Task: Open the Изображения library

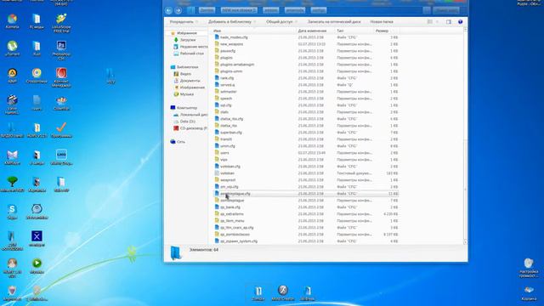Action: 190,88
